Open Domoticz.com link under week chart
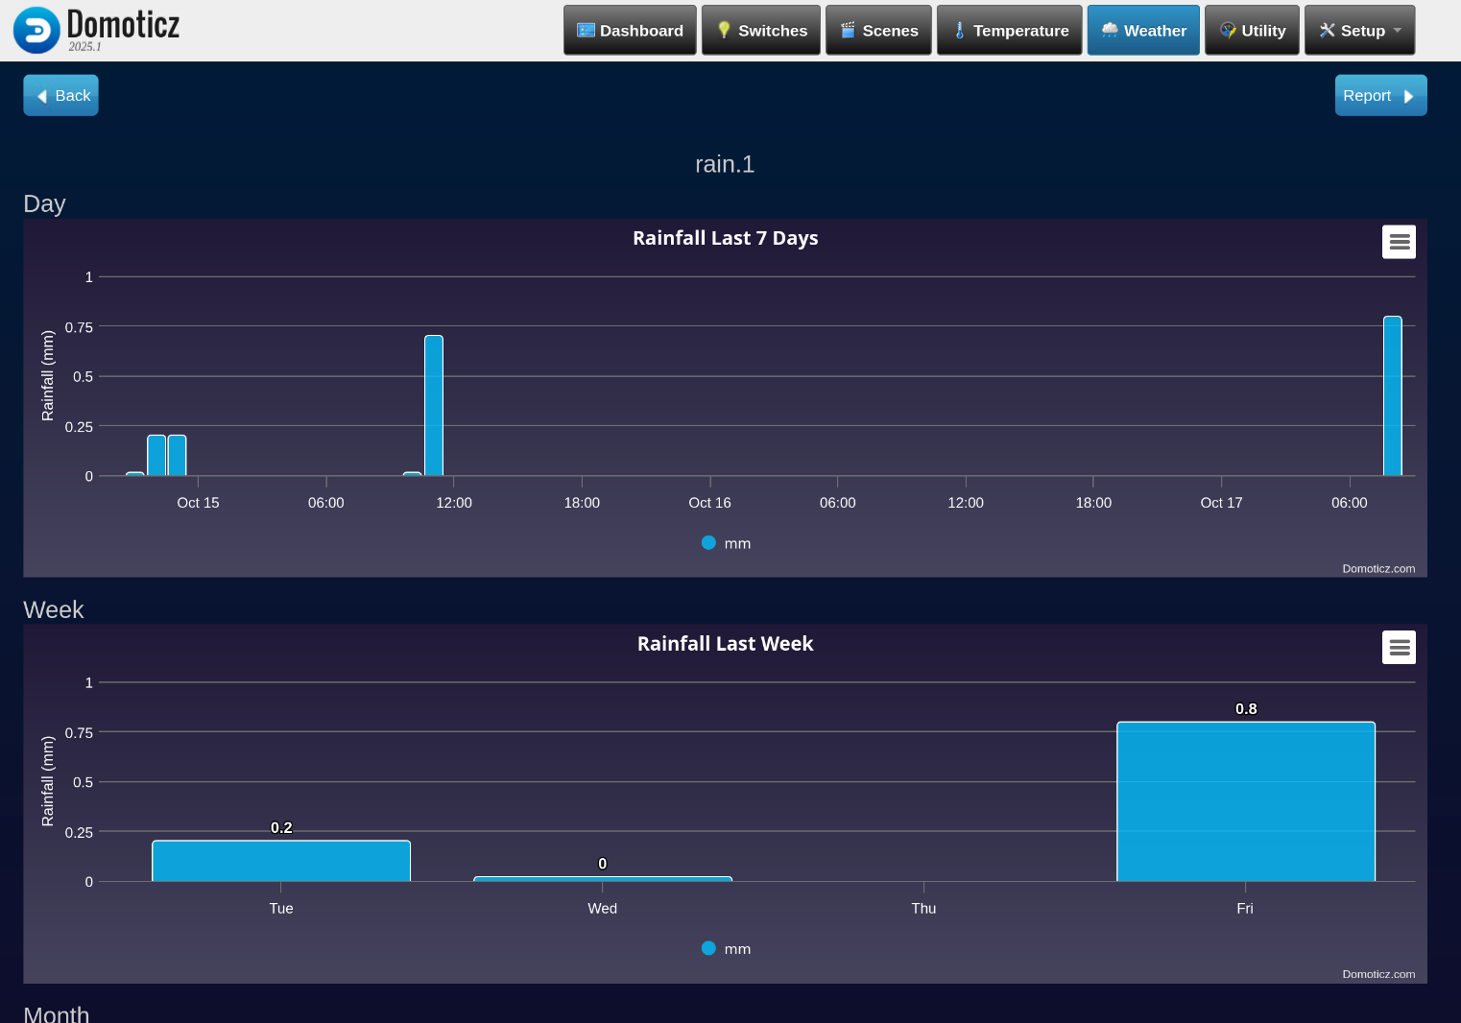 pyautogui.click(x=1378, y=974)
